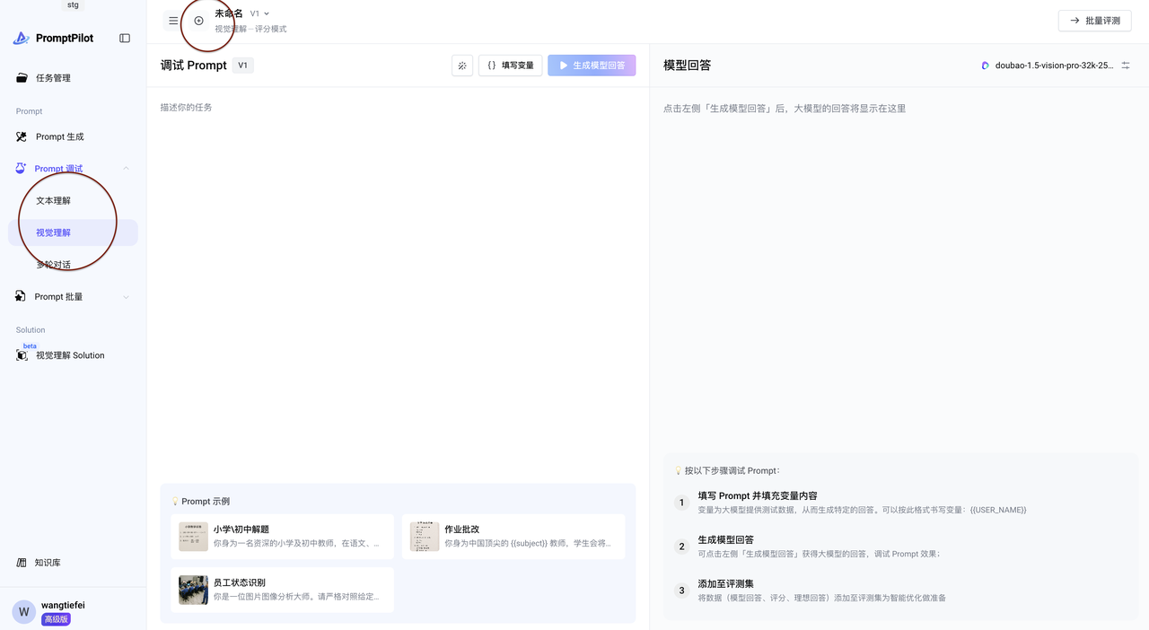Open model settings sliders icon

coord(1126,66)
